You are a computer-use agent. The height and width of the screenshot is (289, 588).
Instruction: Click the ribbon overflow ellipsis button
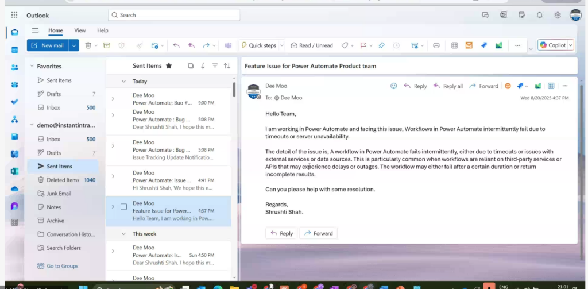pos(517,45)
